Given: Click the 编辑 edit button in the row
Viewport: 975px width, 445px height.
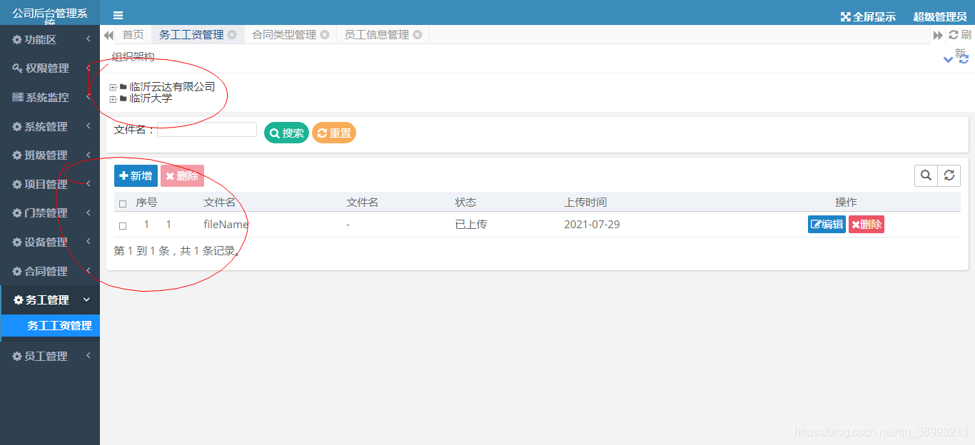Looking at the screenshot, I should [x=827, y=225].
